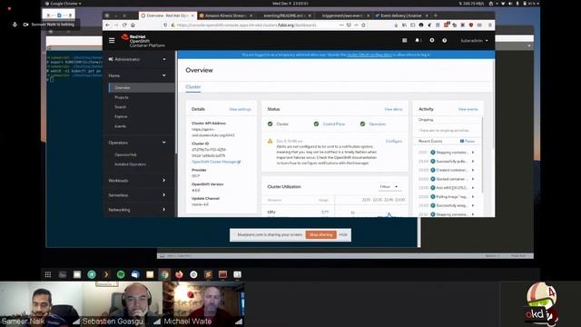
Task: Click the Control Plane status link
Action: tap(334, 124)
